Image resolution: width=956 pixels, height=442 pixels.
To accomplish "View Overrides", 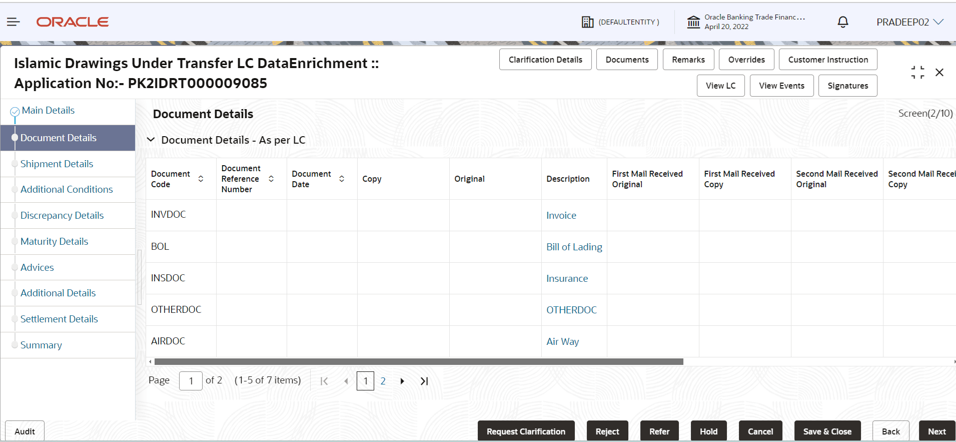I will click(x=746, y=60).
